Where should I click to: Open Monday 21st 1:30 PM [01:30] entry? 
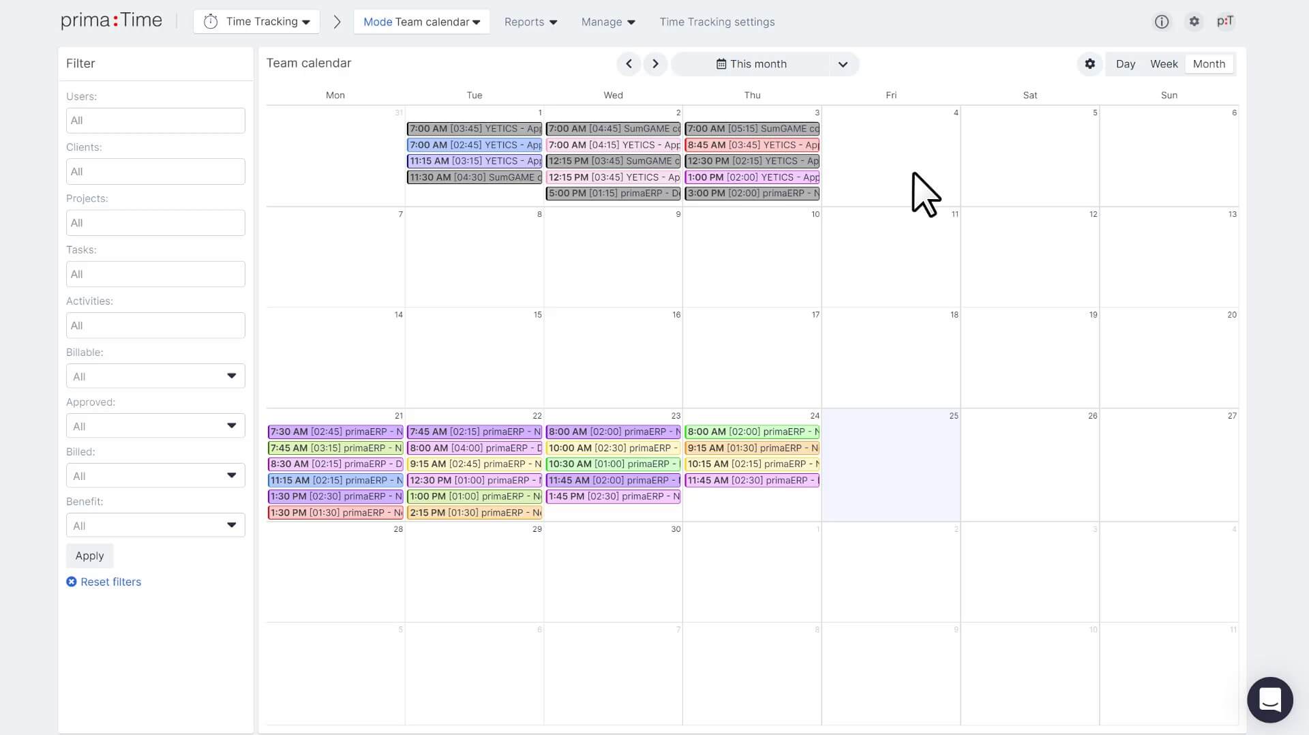[x=335, y=513]
